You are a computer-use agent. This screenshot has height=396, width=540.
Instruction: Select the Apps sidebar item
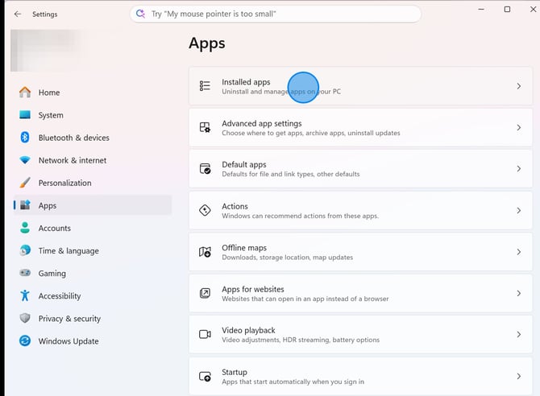[93, 205]
